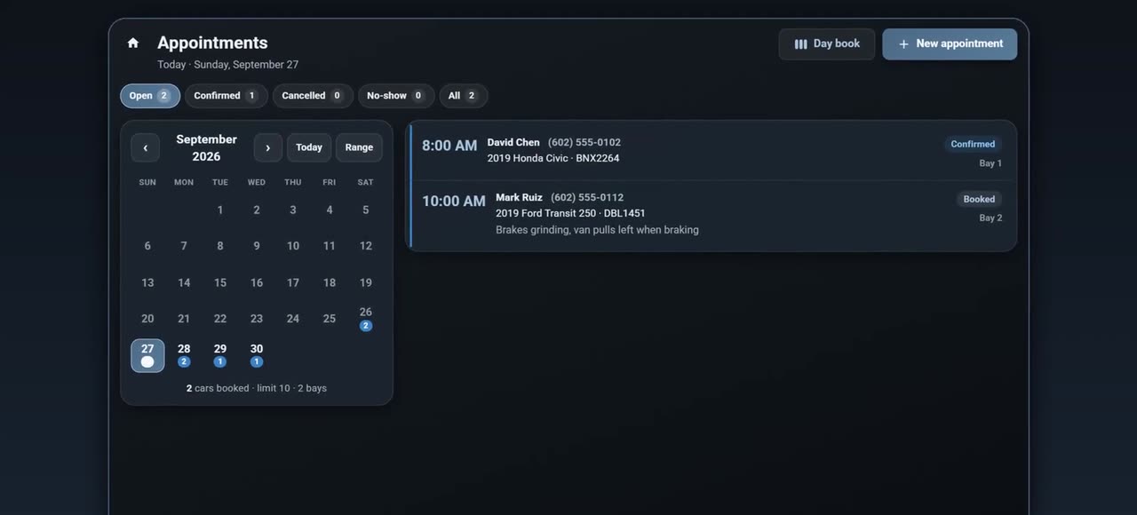Click the cars booked limit summary text
This screenshot has height=515, width=1137.
click(x=257, y=388)
